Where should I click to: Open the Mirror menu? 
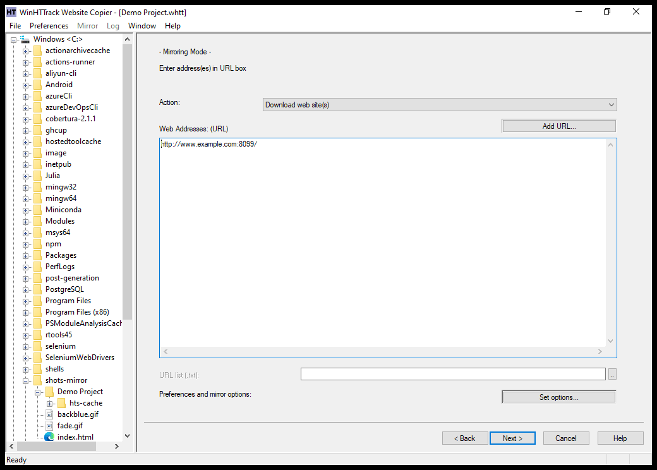click(88, 26)
